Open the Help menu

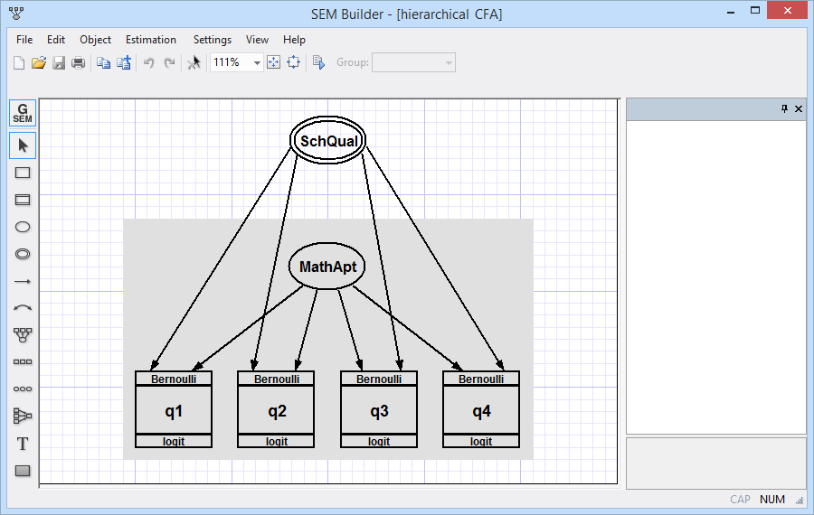click(294, 40)
